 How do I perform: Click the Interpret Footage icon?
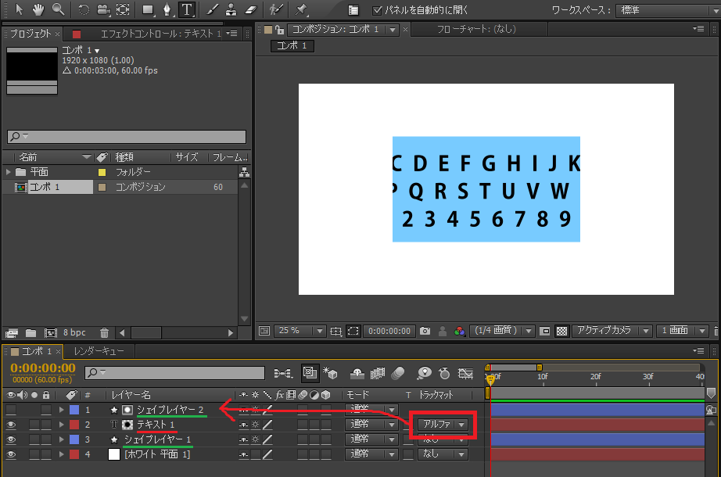[12, 332]
